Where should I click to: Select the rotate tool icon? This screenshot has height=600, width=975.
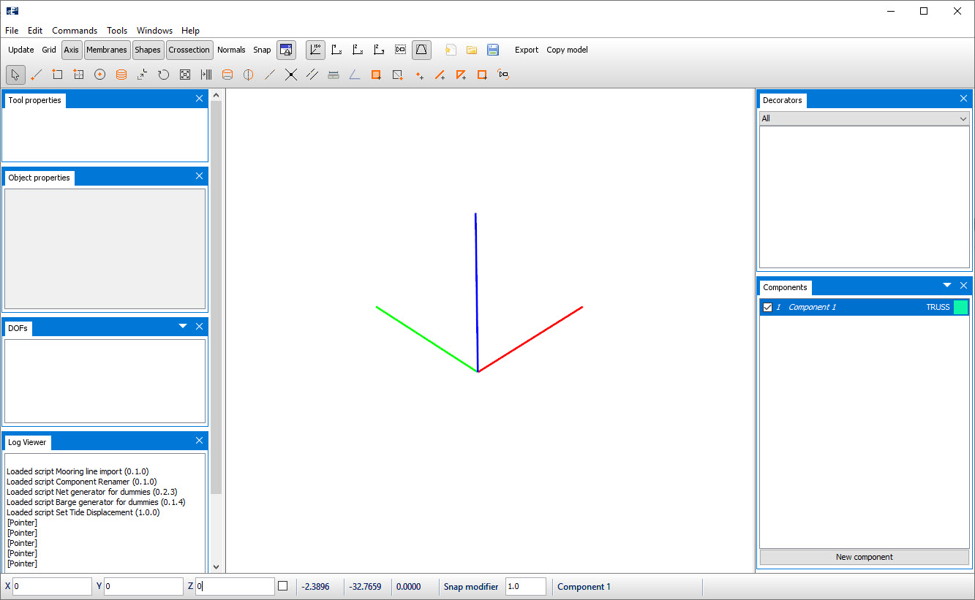(x=164, y=75)
